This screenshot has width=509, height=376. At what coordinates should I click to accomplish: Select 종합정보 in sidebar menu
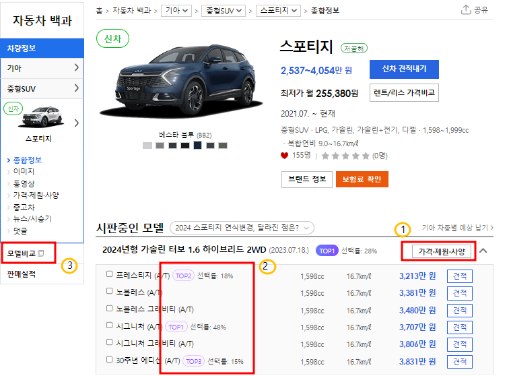pos(27,160)
